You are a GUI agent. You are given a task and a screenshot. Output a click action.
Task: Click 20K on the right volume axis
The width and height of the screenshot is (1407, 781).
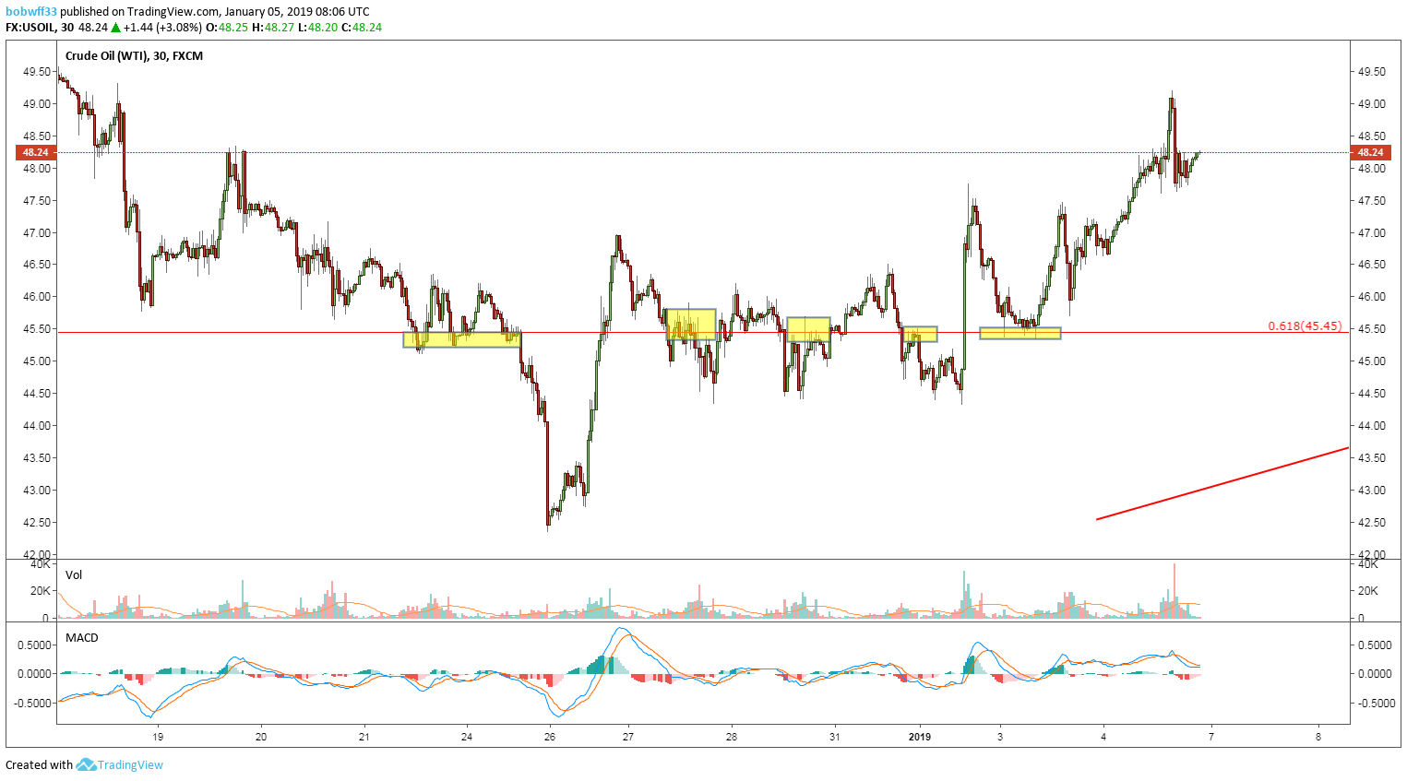coord(1367,591)
